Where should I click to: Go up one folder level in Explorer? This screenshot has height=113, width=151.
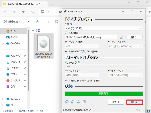(24, 12)
